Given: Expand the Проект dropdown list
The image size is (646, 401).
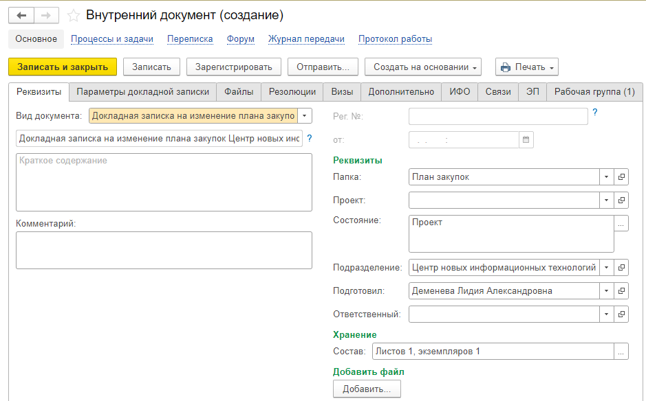Looking at the screenshot, I should click(x=607, y=200).
